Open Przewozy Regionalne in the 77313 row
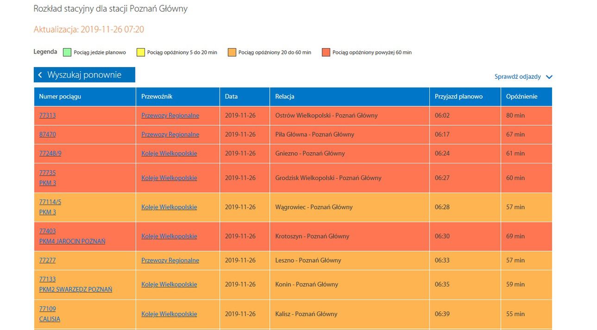 click(x=170, y=115)
